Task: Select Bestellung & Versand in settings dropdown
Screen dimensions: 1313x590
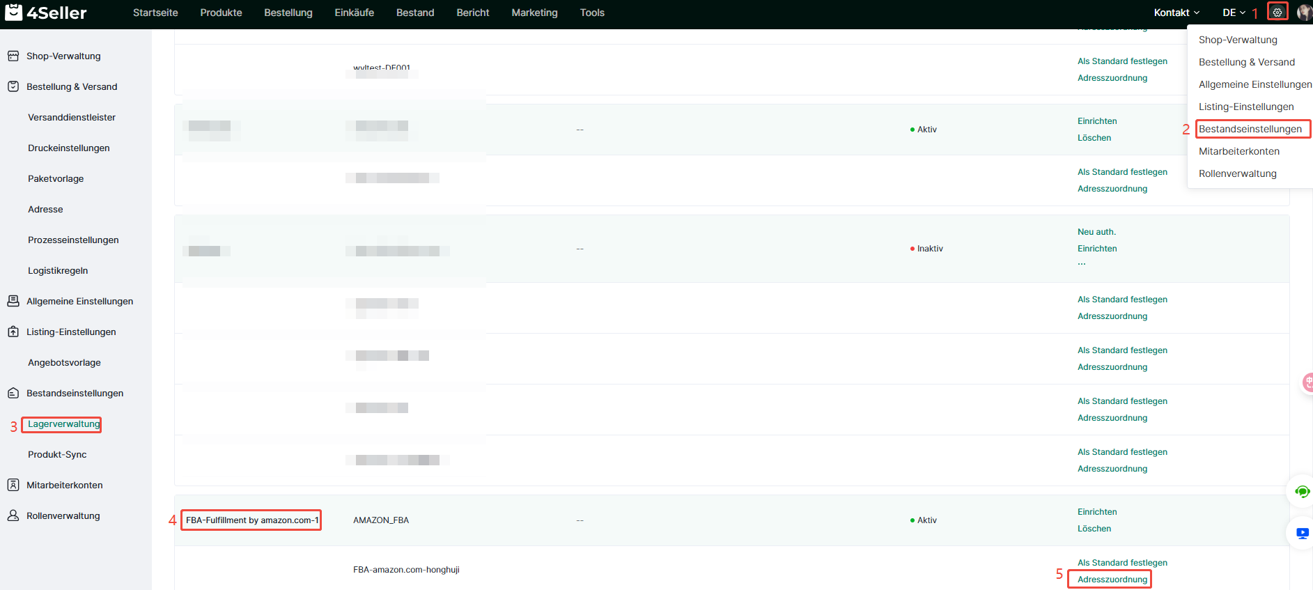Action: click(x=1247, y=62)
